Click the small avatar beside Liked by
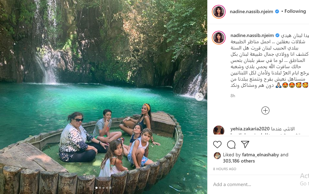Screen dimensions: 309x194 click(217, 156)
